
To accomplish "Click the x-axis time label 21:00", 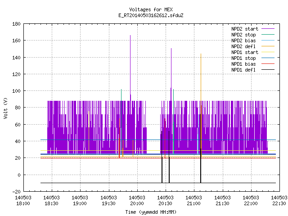I will coord(194,203).
